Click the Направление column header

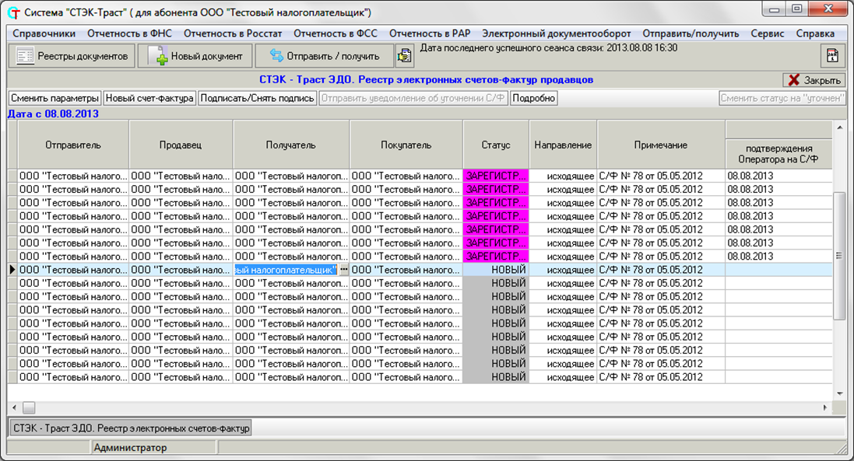coord(563,145)
